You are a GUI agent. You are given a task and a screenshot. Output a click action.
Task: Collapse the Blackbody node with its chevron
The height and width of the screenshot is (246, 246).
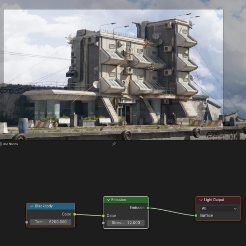[x=31, y=206]
